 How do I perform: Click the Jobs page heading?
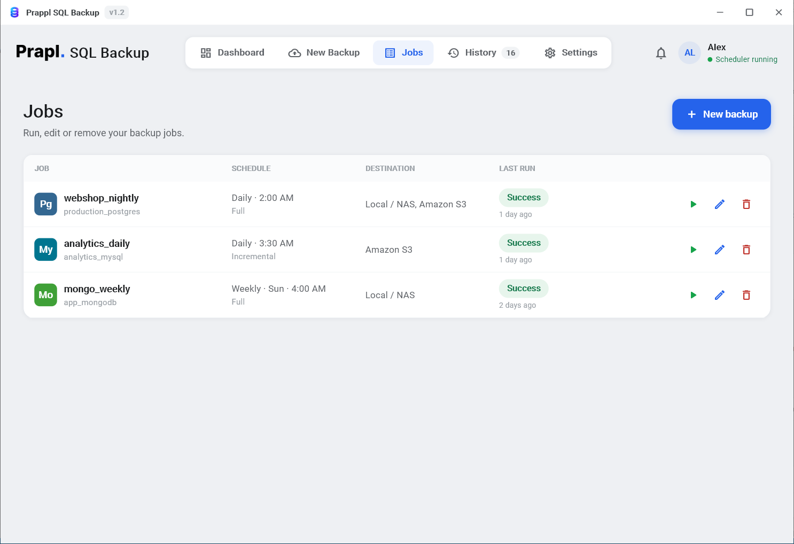[x=43, y=112]
